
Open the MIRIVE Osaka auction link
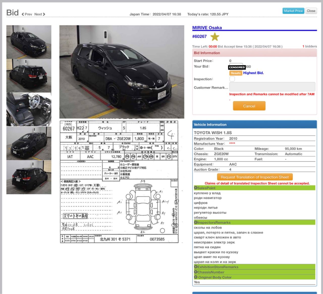(207, 28)
